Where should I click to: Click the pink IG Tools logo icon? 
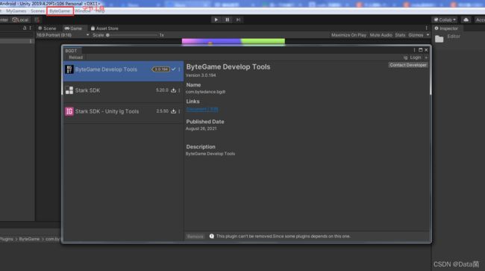(x=69, y=111)
